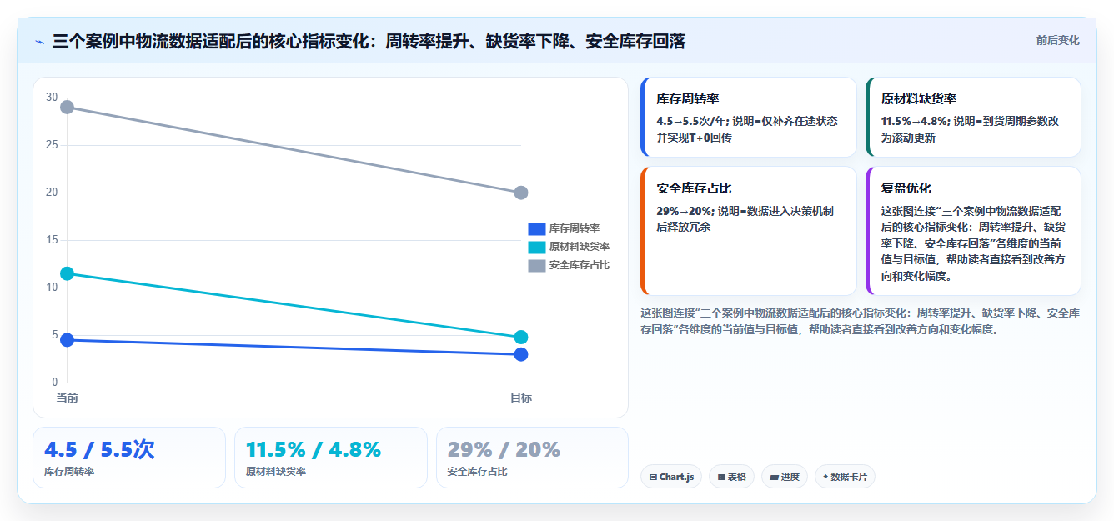
Task: Toggle the 原材料缺货率 legend color box
Action: click(537, 247)
